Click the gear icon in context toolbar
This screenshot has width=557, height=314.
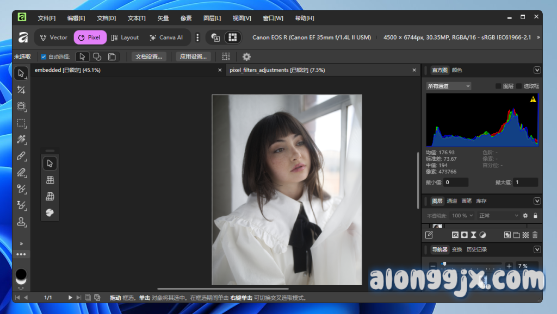(x=246, y=56)
